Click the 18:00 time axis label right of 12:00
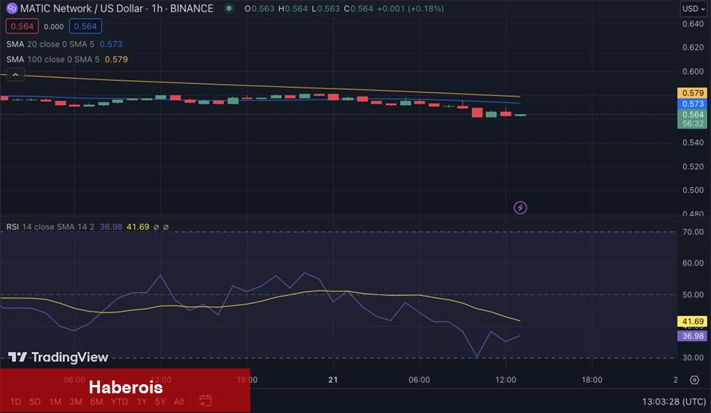This screenshot has width=711, height=413. [x=591, y=380]
